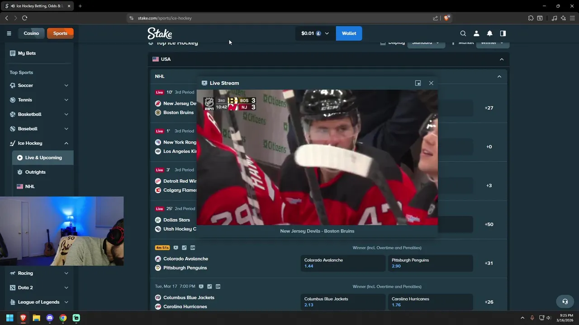Click the Stake logo
Image resolution: width=579 pixels, height=325 pixels.
coord(160,33)
